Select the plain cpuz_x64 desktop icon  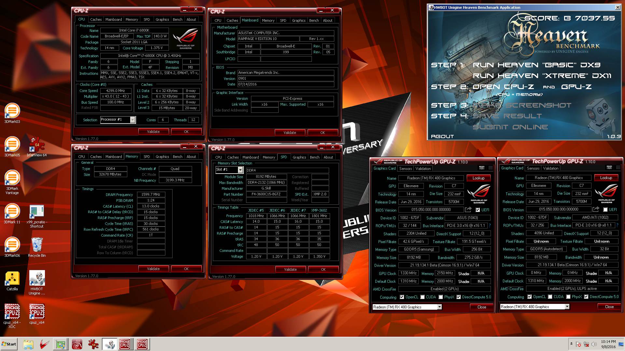[36, 314]
